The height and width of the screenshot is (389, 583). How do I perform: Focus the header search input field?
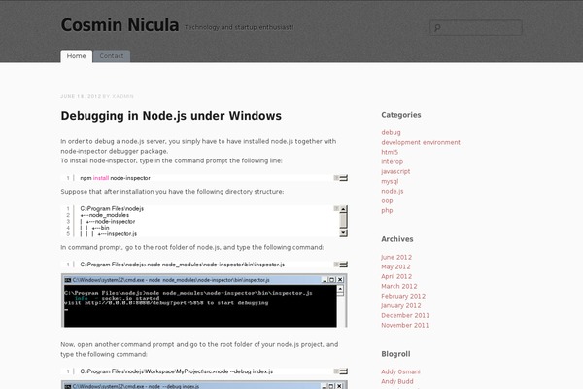[476, 27]
